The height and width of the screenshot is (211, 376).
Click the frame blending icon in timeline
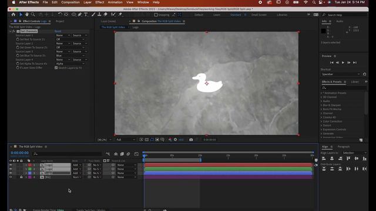click(122, 154)
